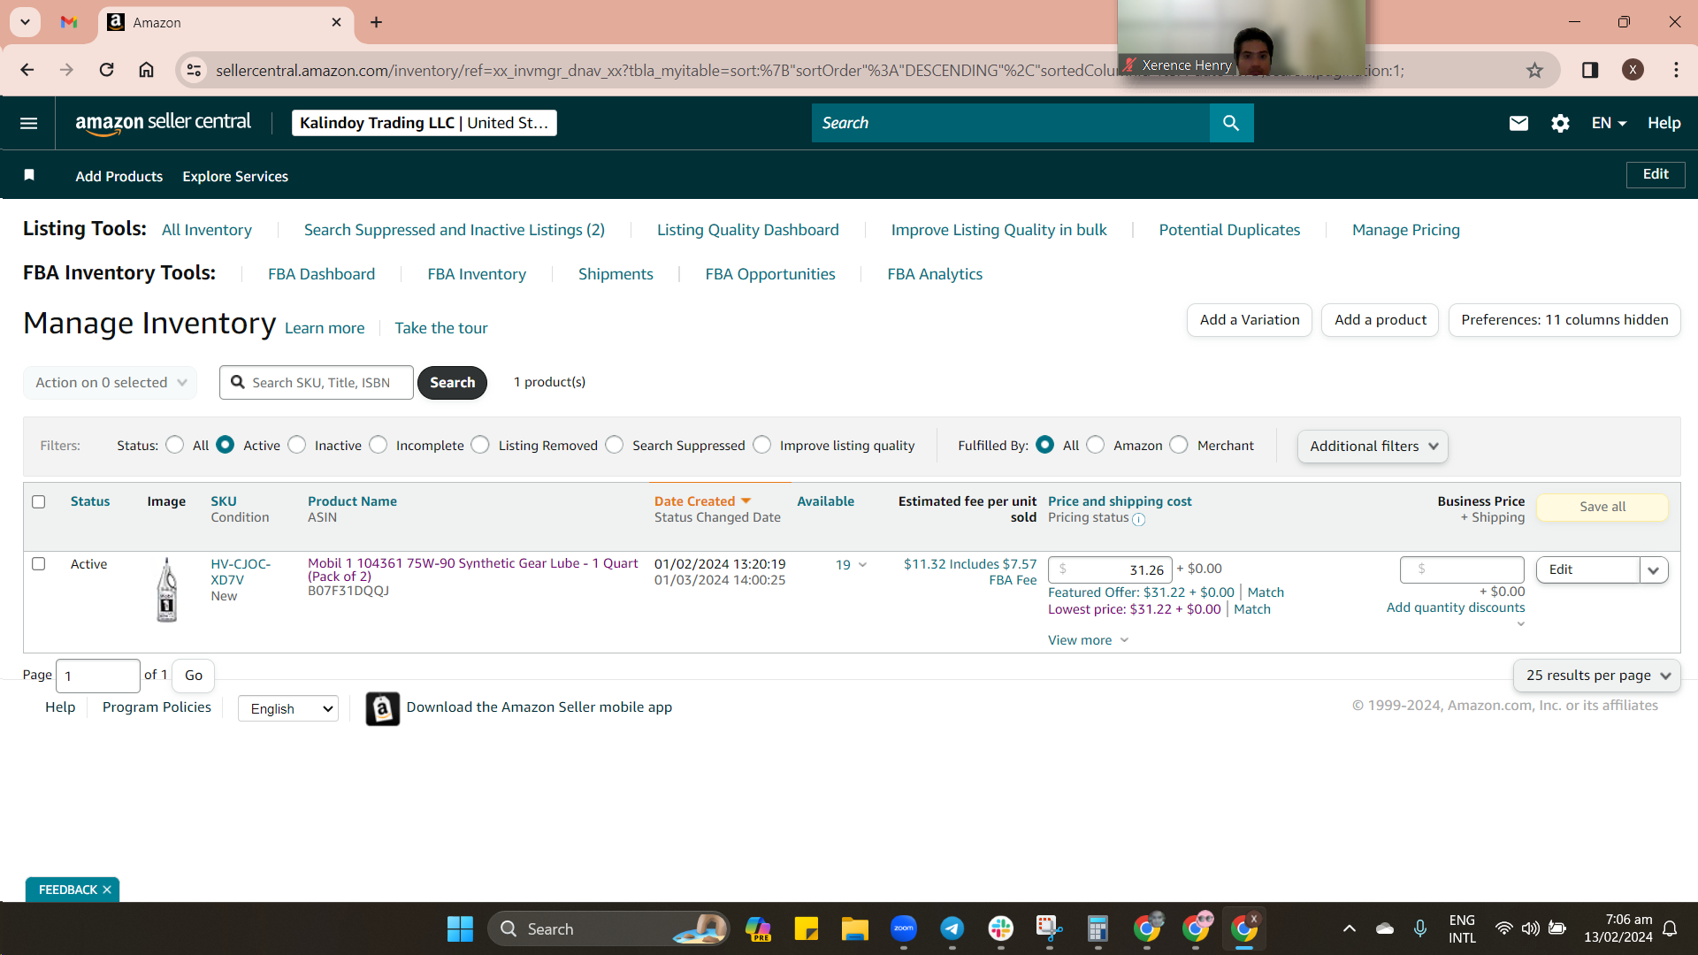The image size is (1698, 955).
Task: Open Calculator from the taskbar
Action: coord(1098,928)
